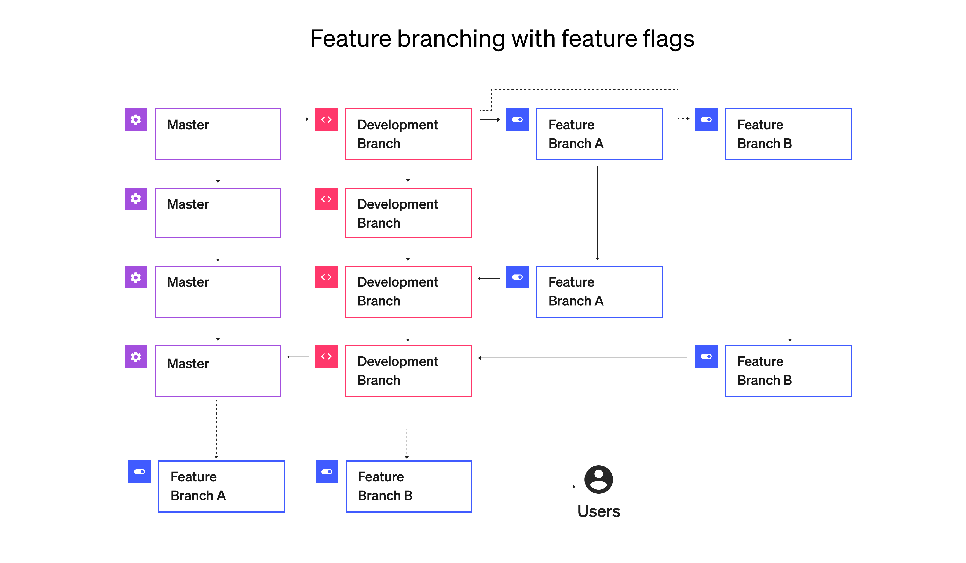Screen dimensions: 966x563
Task: Click the pink code icon beside the bottom Development Branch
Action: (x=326, y=356)
